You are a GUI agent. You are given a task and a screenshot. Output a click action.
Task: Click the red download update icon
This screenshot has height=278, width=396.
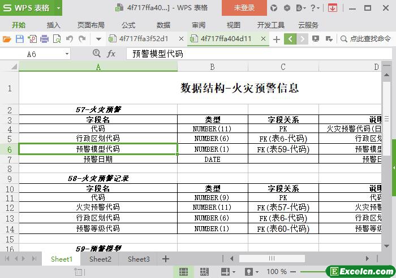pyautogui.click(x=333, y=8)
